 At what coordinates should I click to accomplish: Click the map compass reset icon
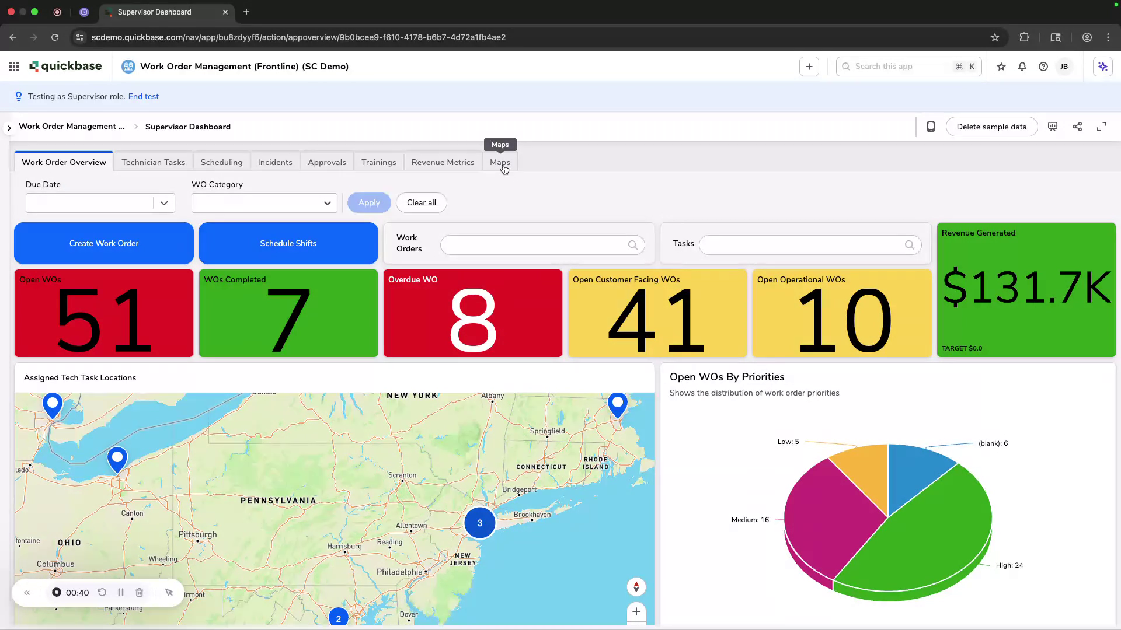click(x=636, y=587)
